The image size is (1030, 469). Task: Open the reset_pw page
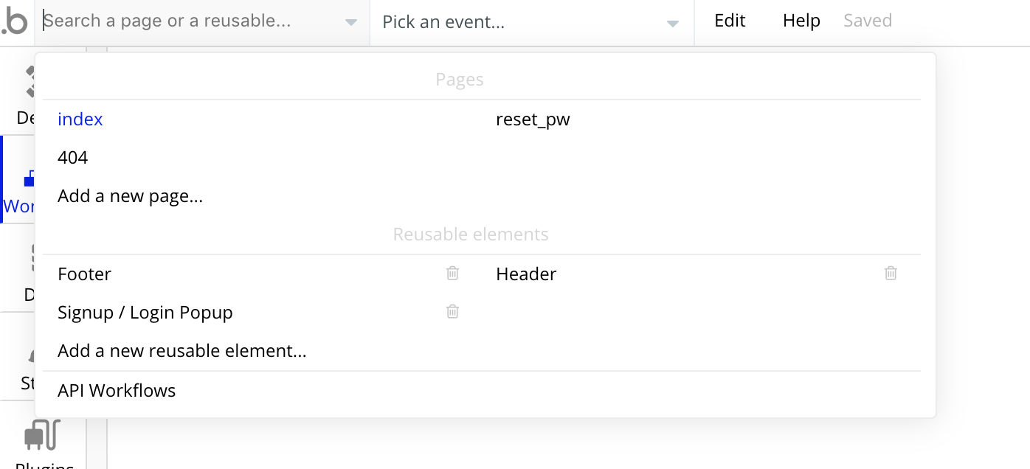coord(533,119)
